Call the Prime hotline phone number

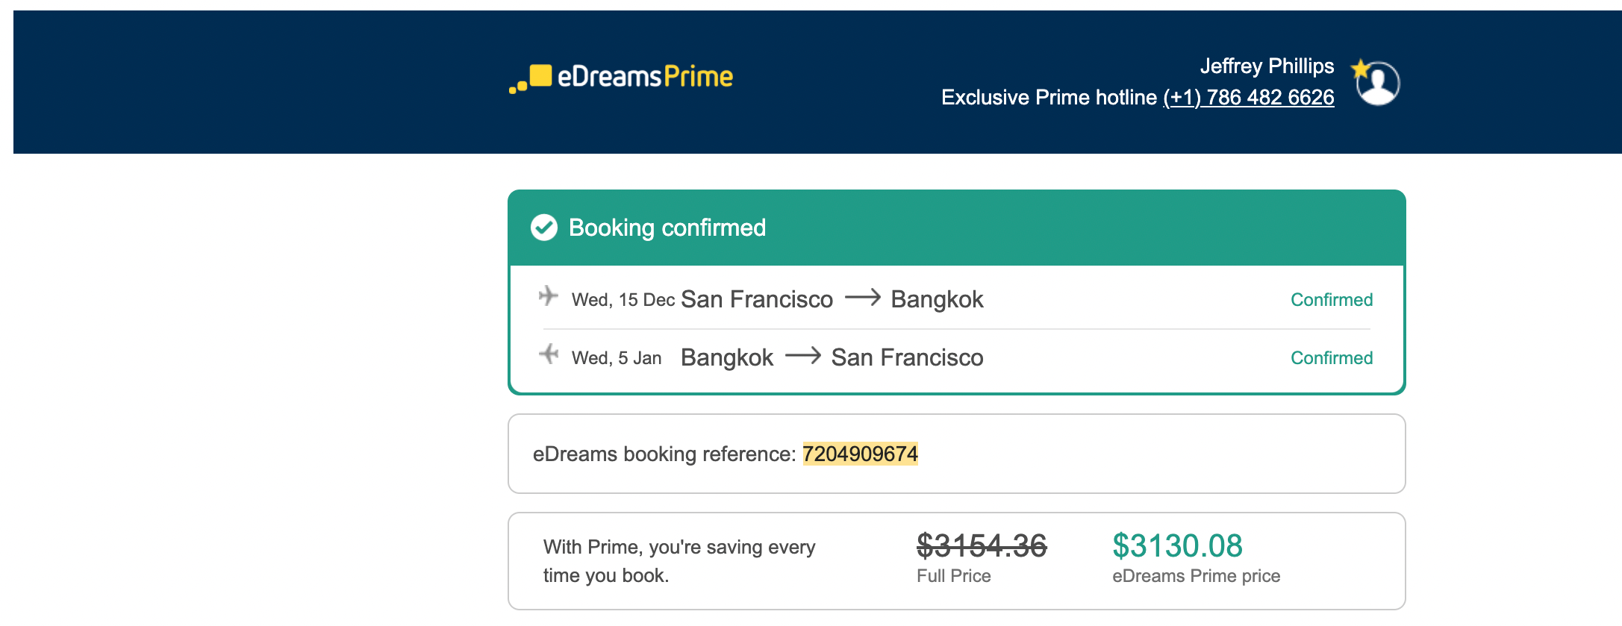tap(1248, 98)
